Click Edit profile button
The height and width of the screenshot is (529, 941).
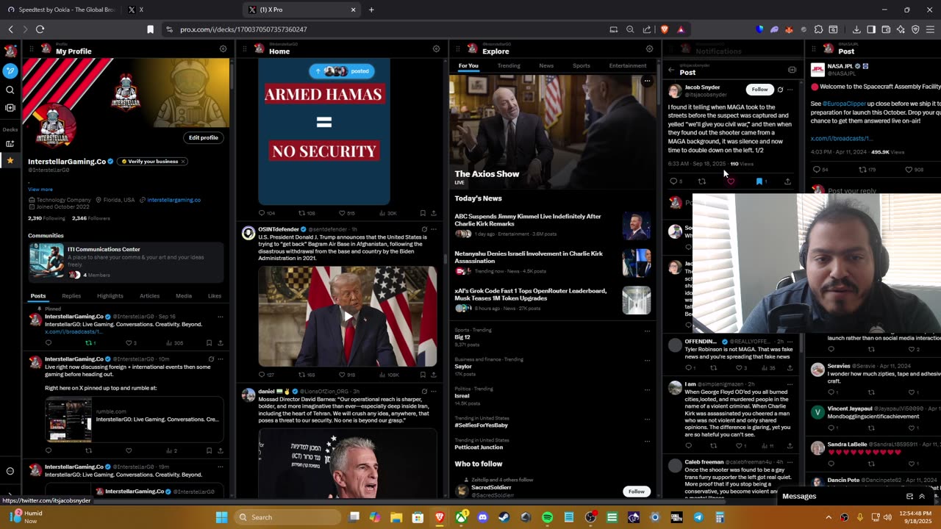point(204,137)
